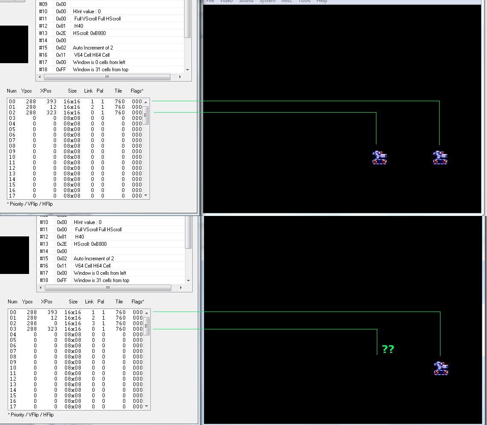
Task: Select register #12 H40 row in top list
Action: point(110,26)
